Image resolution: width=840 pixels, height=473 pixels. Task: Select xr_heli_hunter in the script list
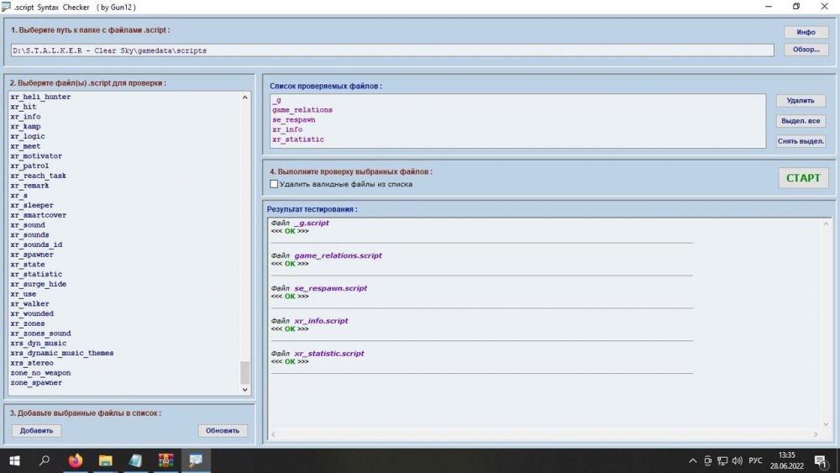tap(40, 97)
